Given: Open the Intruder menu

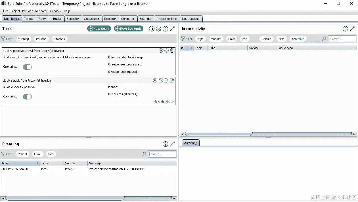Looking at the screenshot, I should pos(28,11).
